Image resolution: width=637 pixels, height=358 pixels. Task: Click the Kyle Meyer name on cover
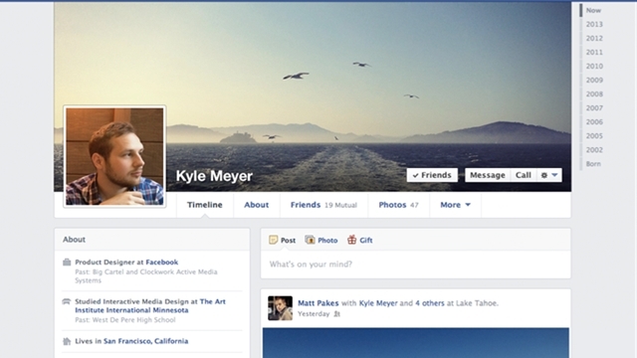coord(214,176)
